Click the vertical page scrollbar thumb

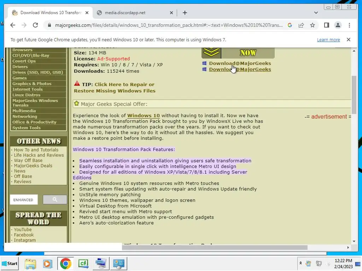point(354,95)
